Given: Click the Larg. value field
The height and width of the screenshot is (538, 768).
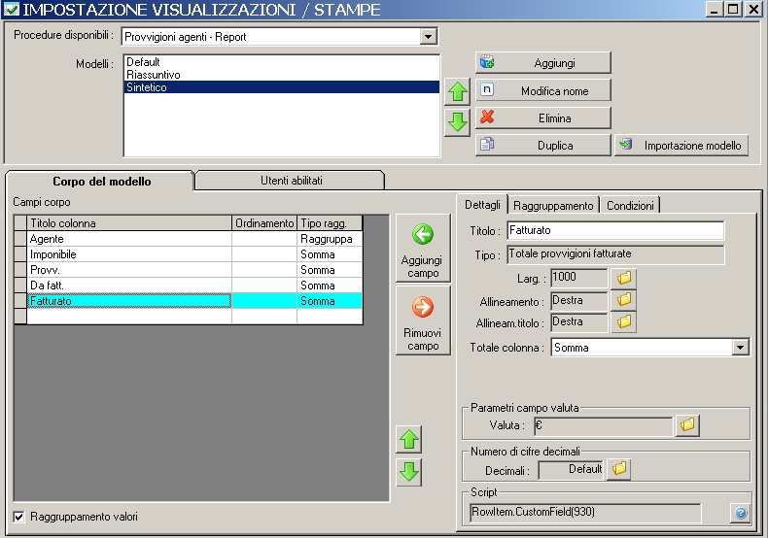Looking at the screenshot, I should pyautogui.click(x=579, y=278).
